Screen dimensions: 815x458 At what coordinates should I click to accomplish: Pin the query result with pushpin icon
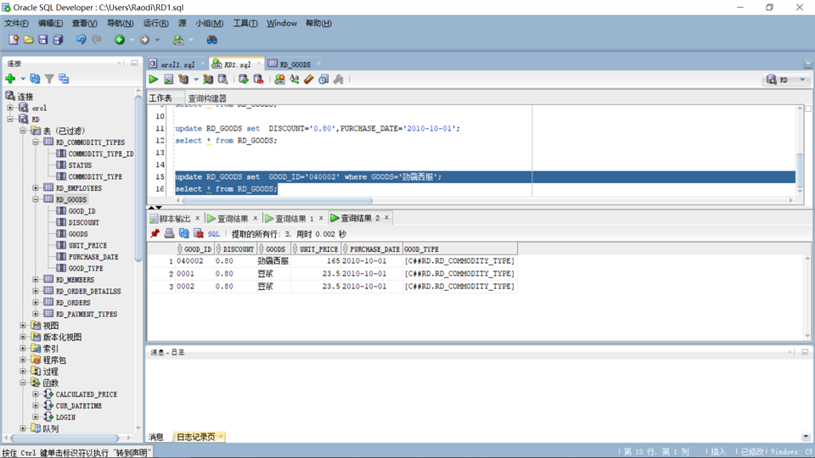click(x=155, y=234)
